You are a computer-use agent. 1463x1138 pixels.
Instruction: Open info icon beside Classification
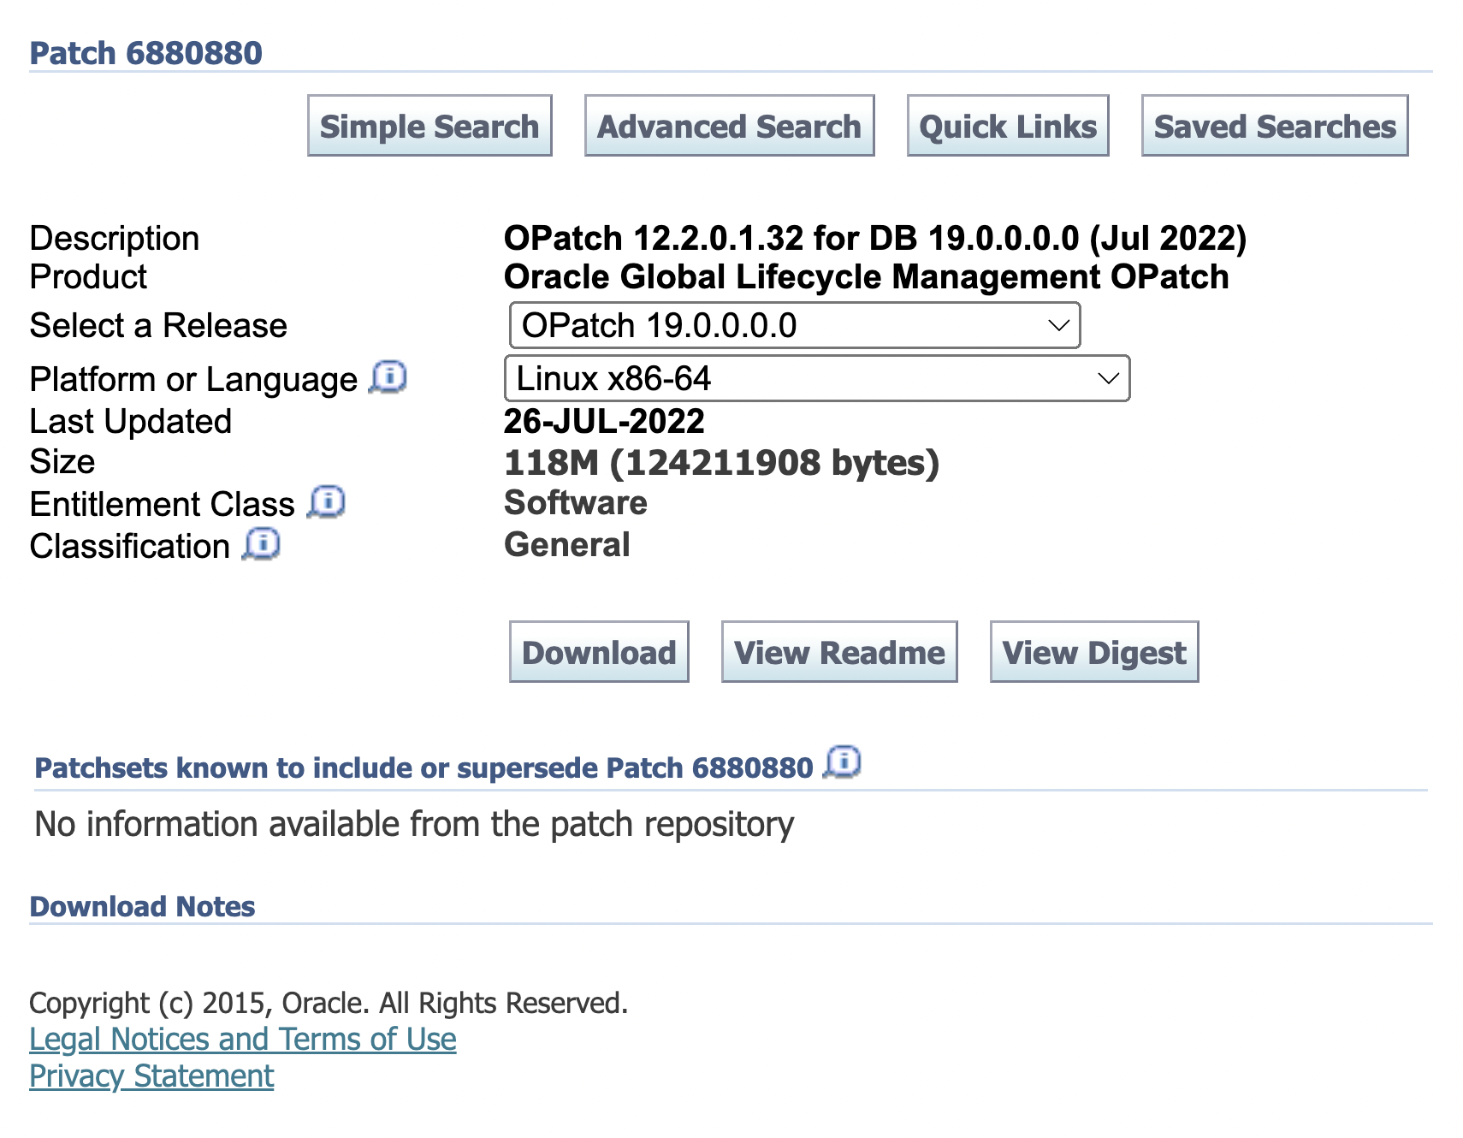261,544
